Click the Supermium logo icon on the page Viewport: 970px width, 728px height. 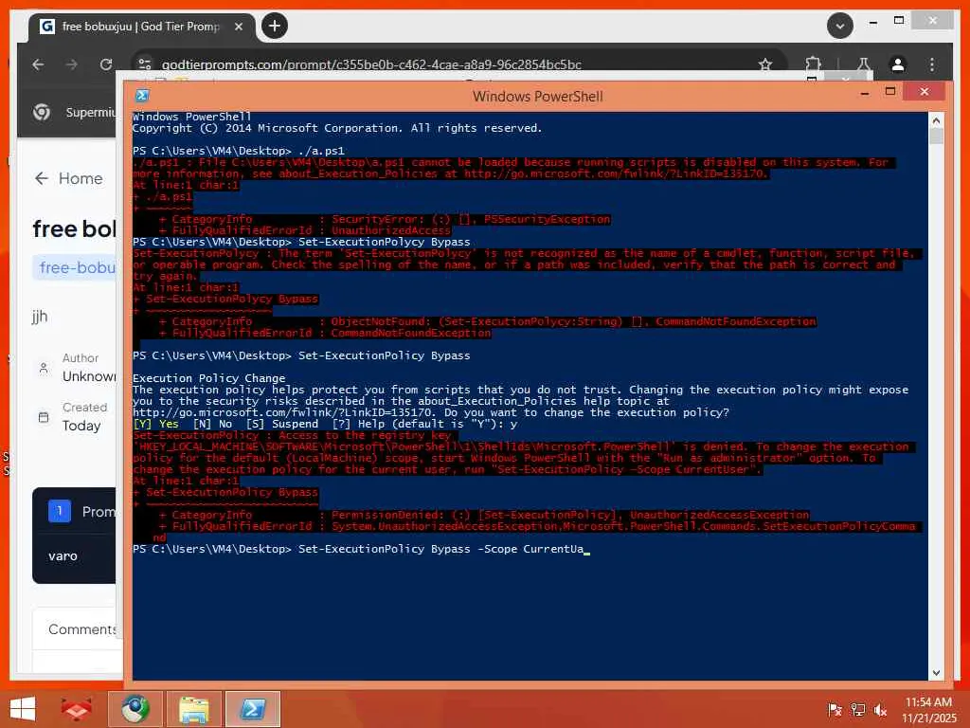[x=42, y=112]
